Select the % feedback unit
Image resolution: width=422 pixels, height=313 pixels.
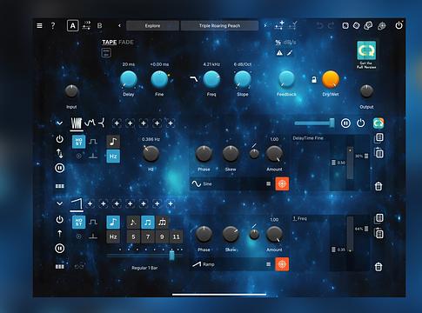pos(278,43)
